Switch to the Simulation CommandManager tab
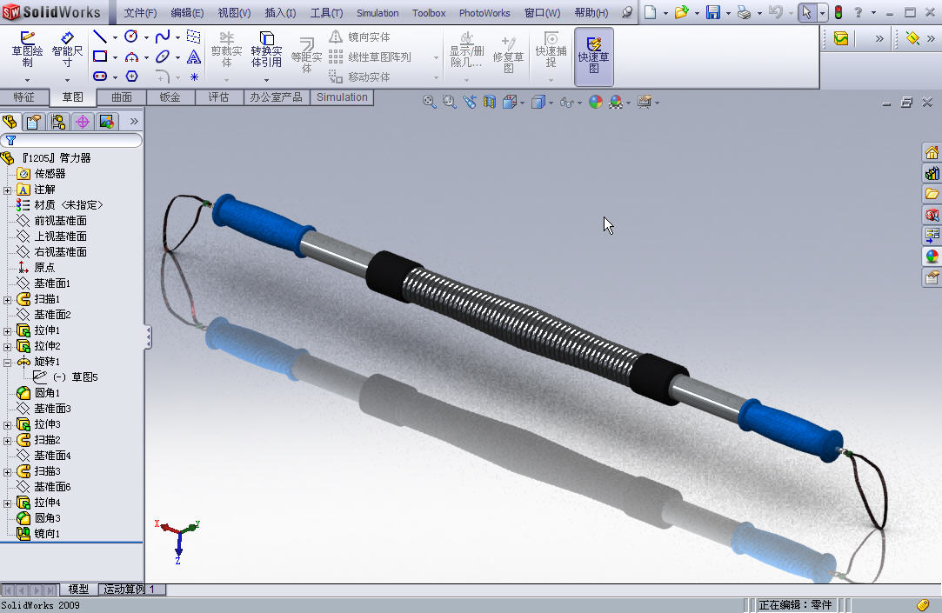This screenshot has height=613, width=942. tap(342, 97)
